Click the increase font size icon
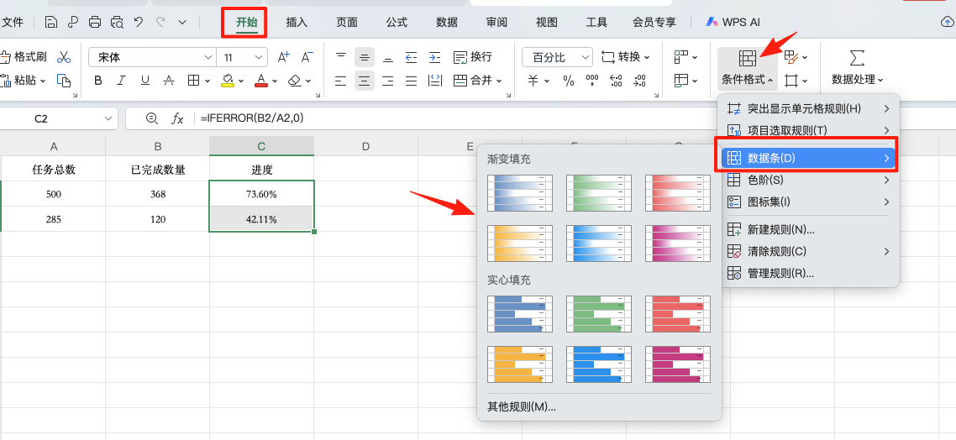 click(284, 57)
